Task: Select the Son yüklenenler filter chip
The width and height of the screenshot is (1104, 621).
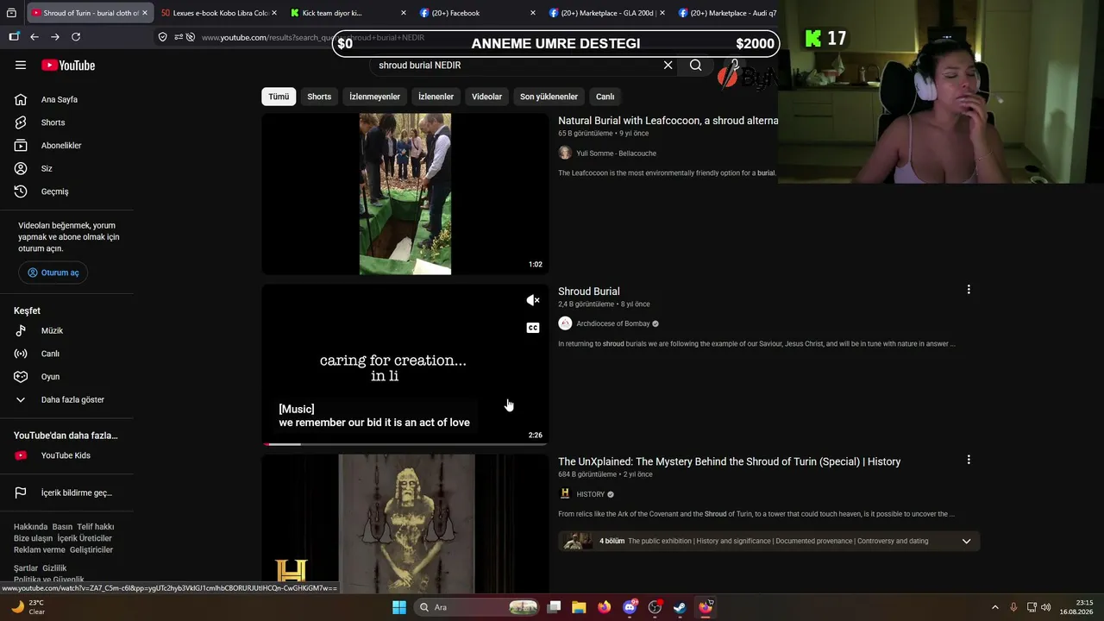Action: coord(549,97)
